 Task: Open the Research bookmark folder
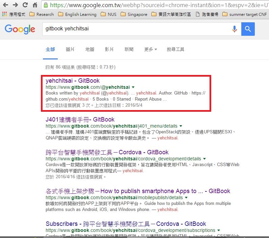tap(42, 15)
